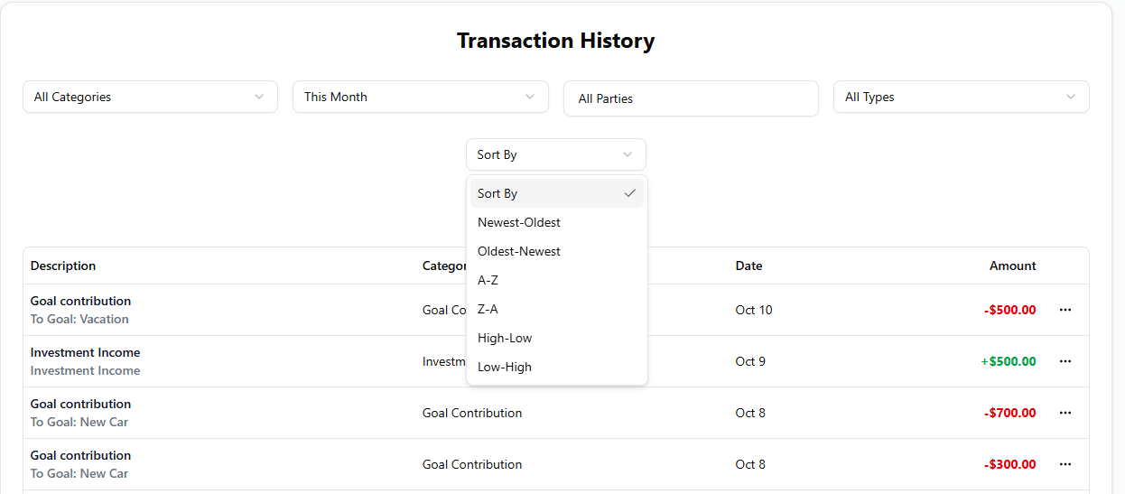Choose Oldest-Newest from sort list
The height and width of the screenshot is (494, 1125).
pyautogui.click(x=519, y=251)
